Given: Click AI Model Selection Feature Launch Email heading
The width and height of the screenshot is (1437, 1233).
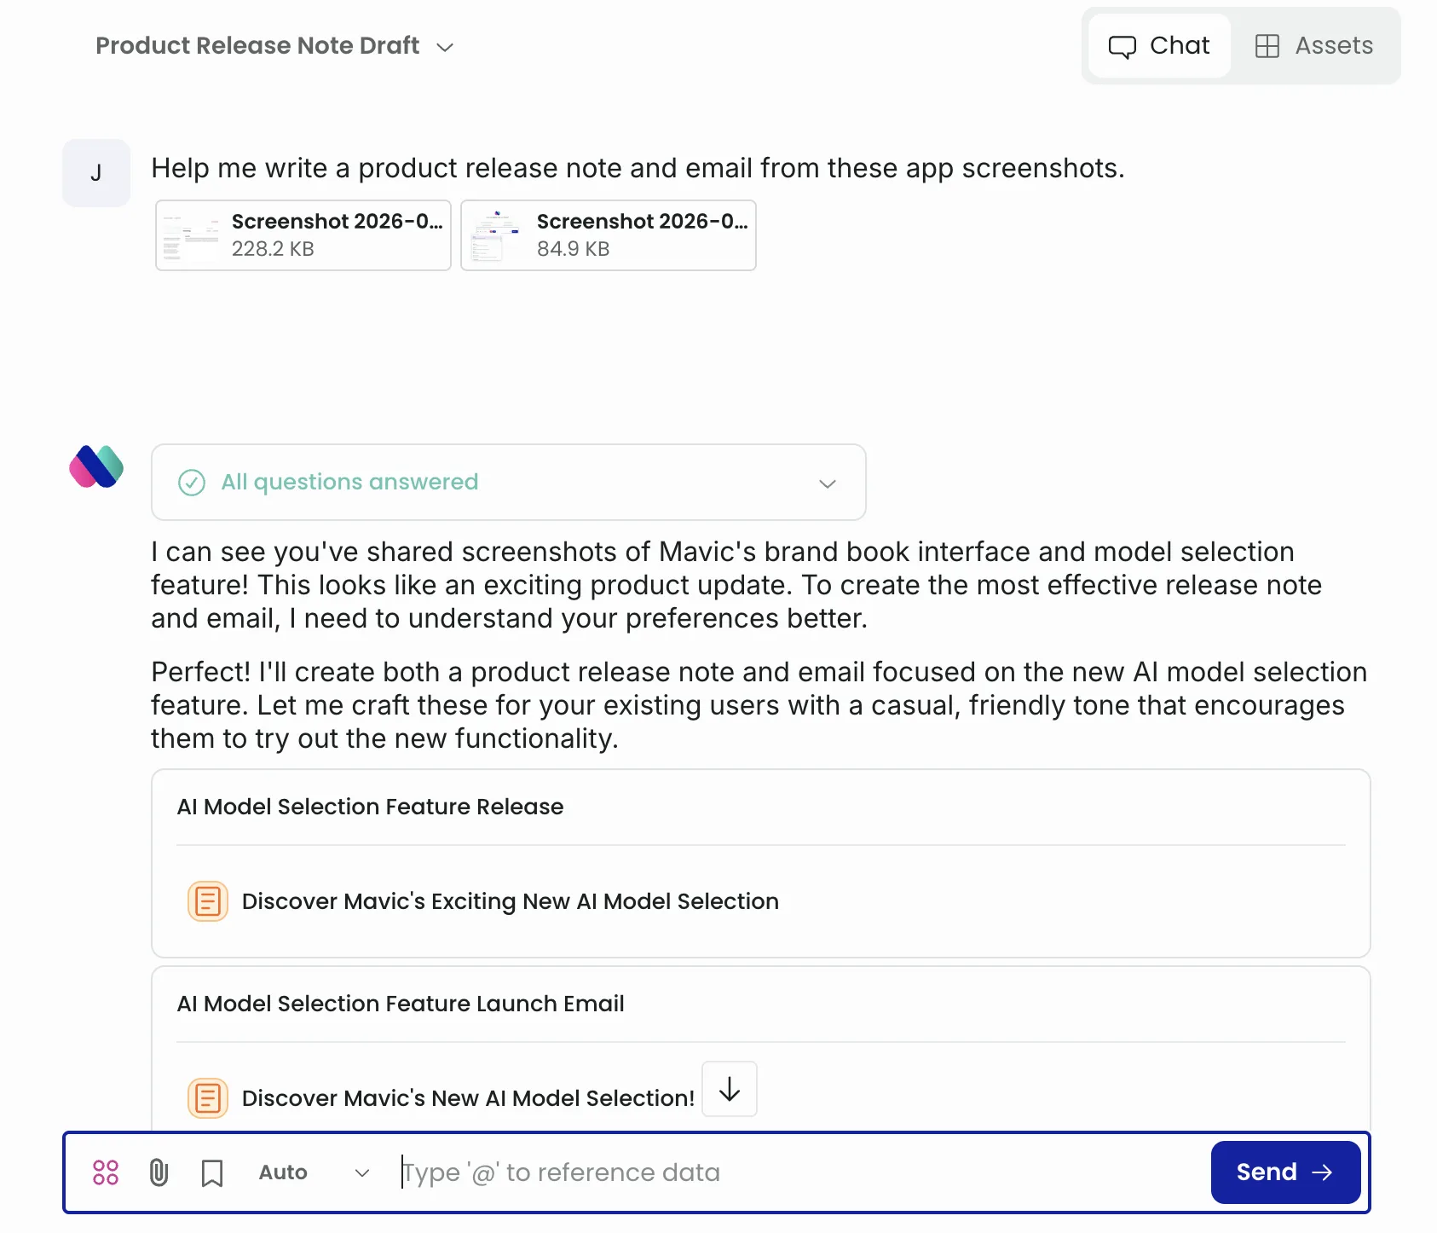Looking at the screenshot, I should click(401, 1004).
